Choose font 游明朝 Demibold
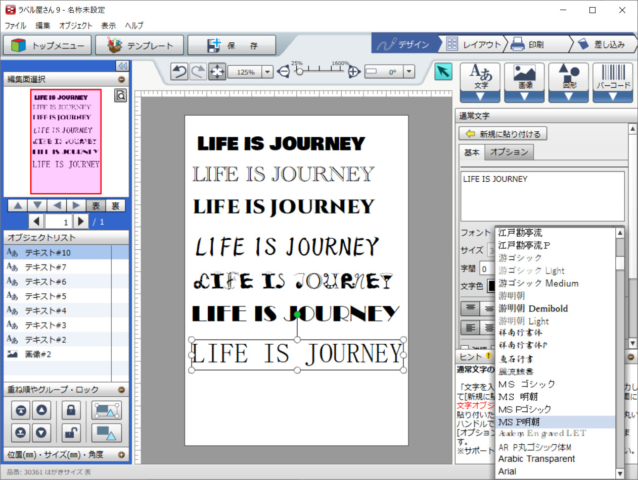This screenshot has width=638, height=480. coord(555,308)
